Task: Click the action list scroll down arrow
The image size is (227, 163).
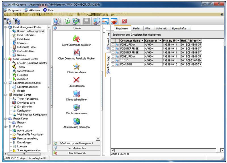Action: coord(98,139)
